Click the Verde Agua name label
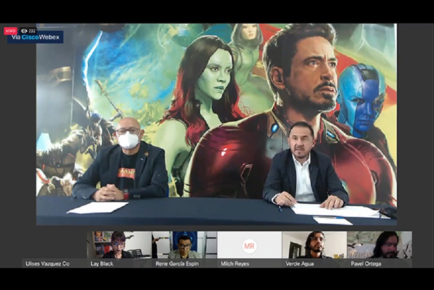Image resolution: width=434 pixels, height=290 pixels. tap(299, 264)
